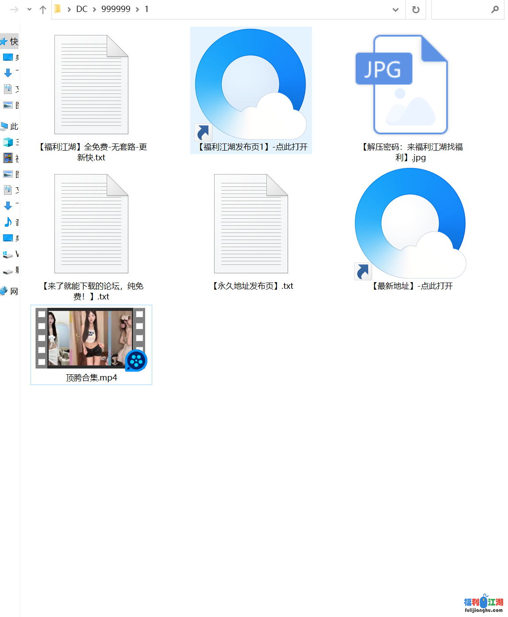
Task: Open the recent locations chevron beside forward arrow
Action: pos(29,9)
